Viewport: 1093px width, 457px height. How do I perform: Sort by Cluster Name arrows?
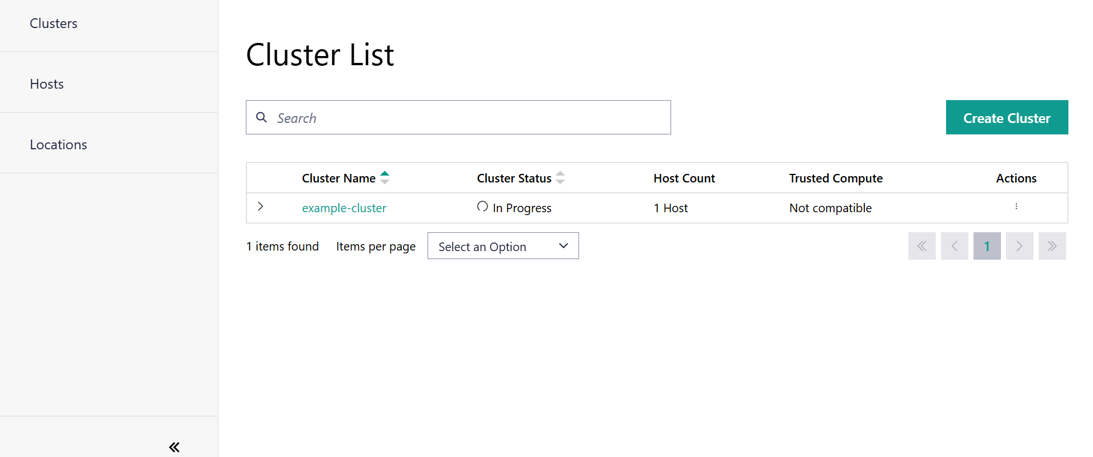point(385,178)
